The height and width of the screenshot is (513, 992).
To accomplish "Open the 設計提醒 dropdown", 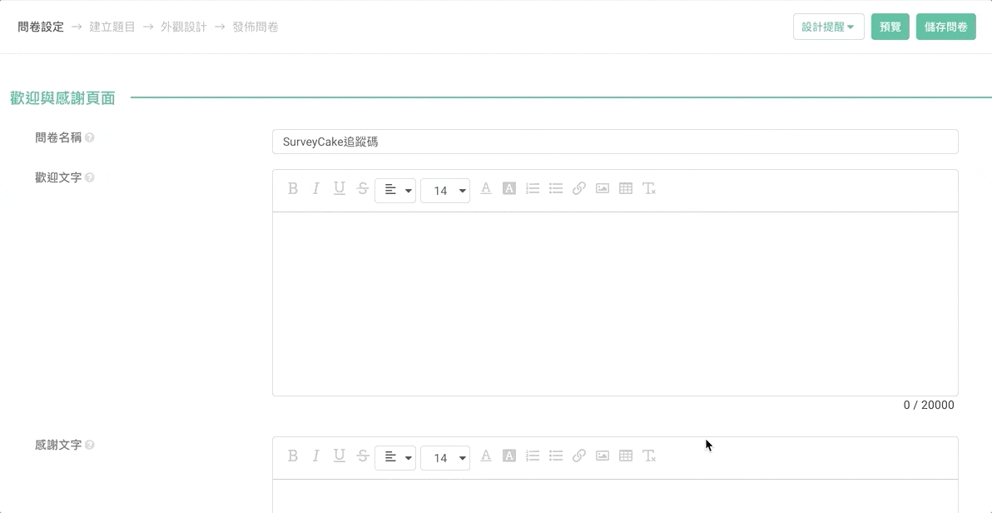I will [x=829, y=27].
